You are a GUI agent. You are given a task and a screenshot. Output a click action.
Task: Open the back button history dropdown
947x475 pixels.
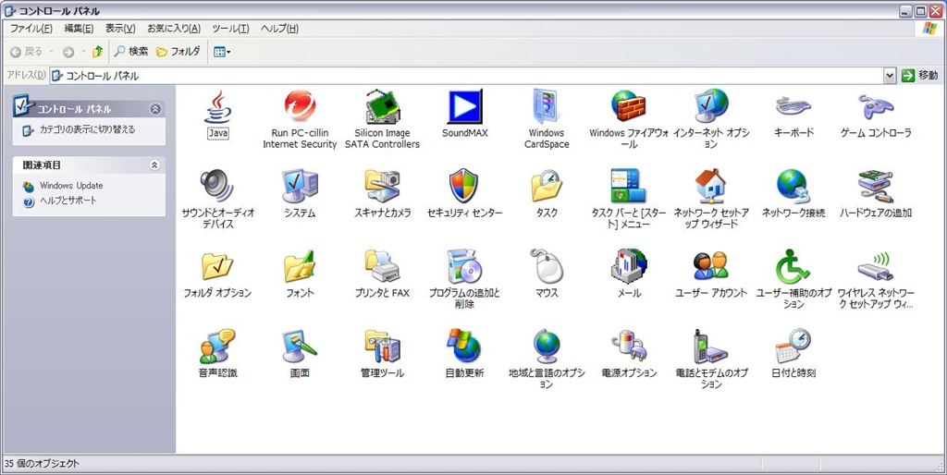[51, 52]
